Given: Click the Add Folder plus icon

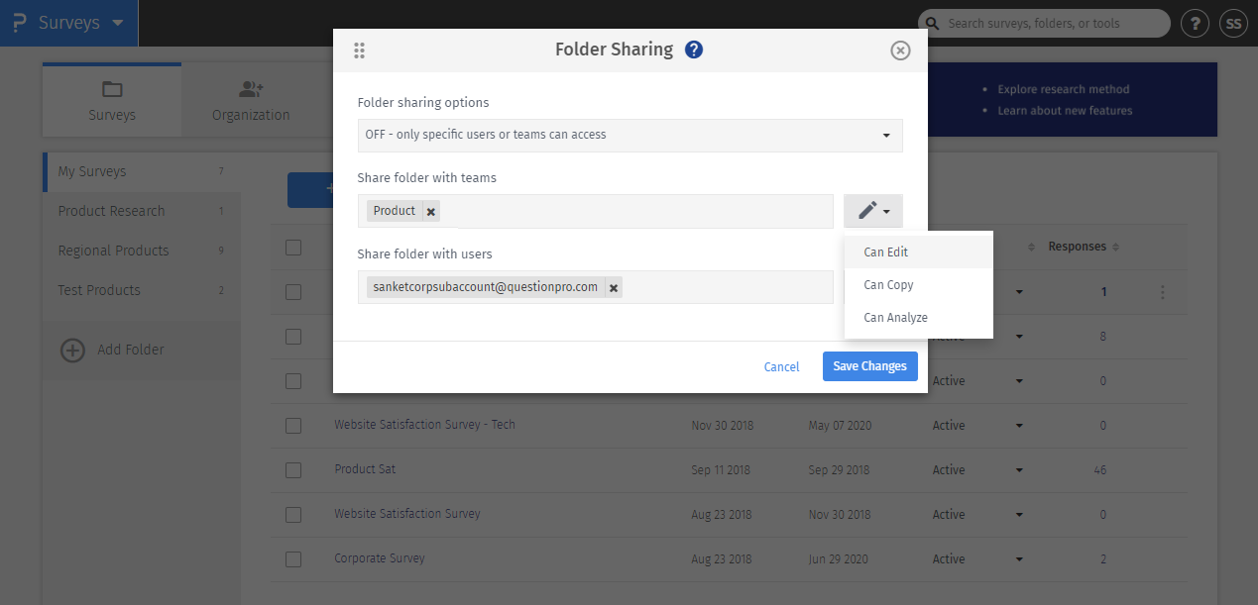Looking at the screenshot, I should (72, 350).
